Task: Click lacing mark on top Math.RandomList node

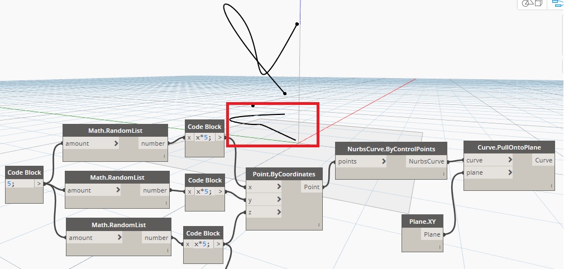Action: [164, 157]
